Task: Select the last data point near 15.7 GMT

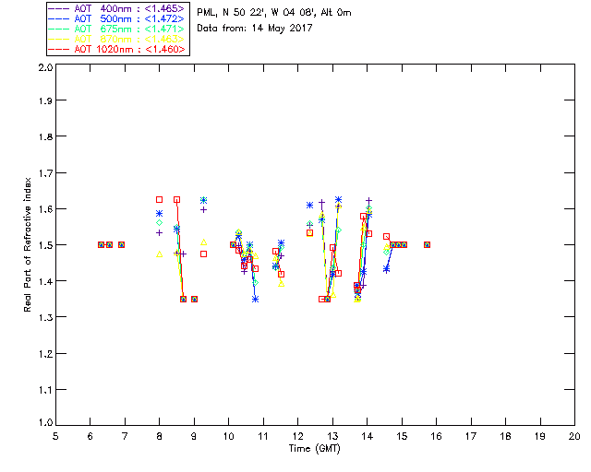Action: click(427, 244)
